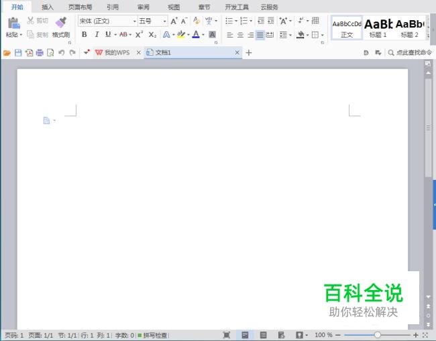Expand bullet list options arrow
Viewport: 436px width, 341px height.
pos(236,21)
